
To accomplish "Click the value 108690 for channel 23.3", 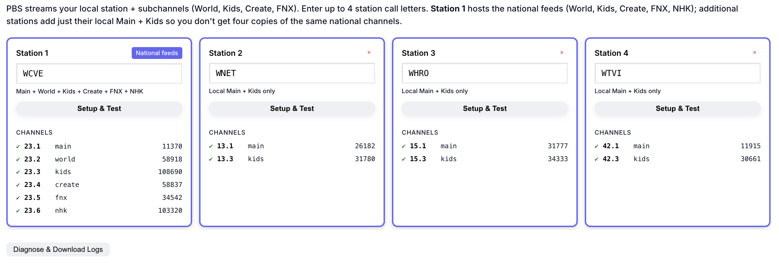I will pyautogui.click(x=170, y=172).
